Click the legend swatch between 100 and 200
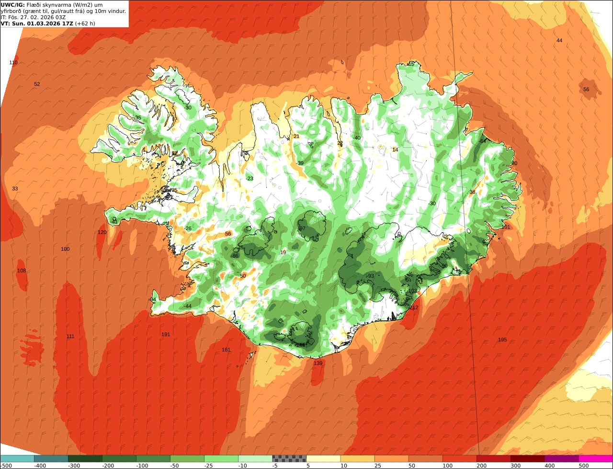 [x=459, y=458]
